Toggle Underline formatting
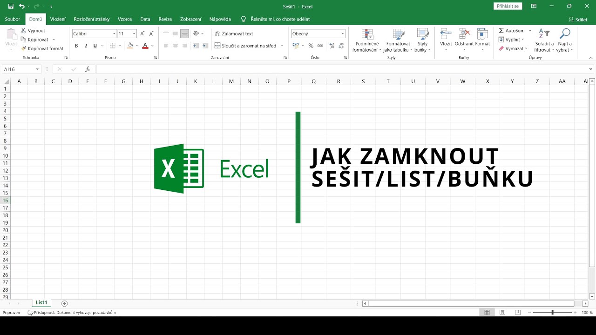Viewport: 596px width, 335px height. point(95,46)
